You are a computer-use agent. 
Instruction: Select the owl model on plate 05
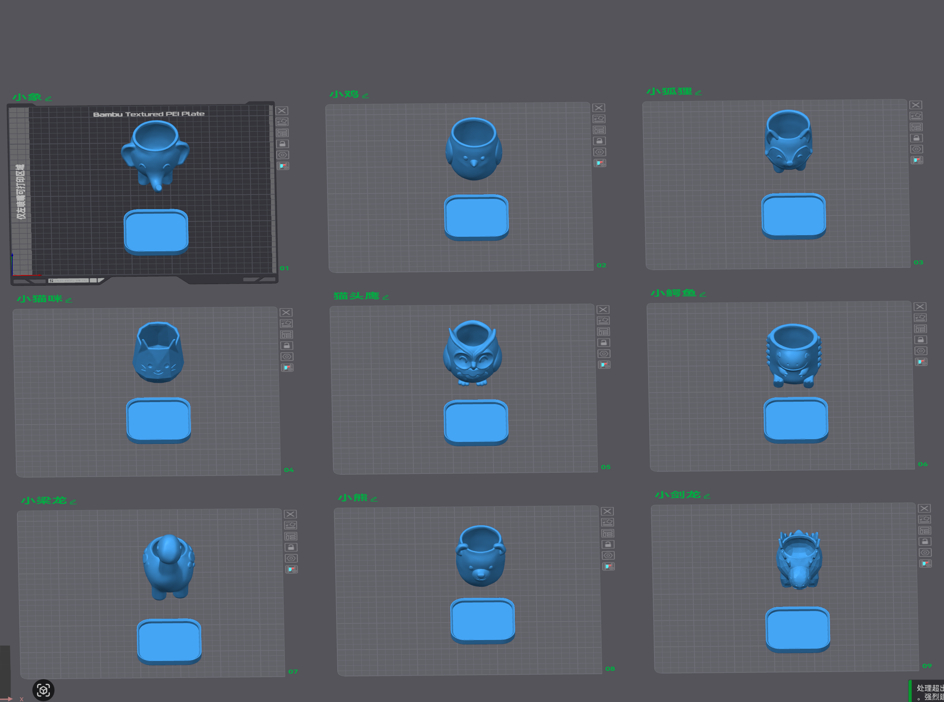click(x=473, y=354)
